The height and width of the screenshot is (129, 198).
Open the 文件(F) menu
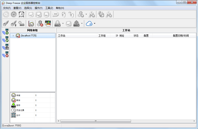coord(7,8)
